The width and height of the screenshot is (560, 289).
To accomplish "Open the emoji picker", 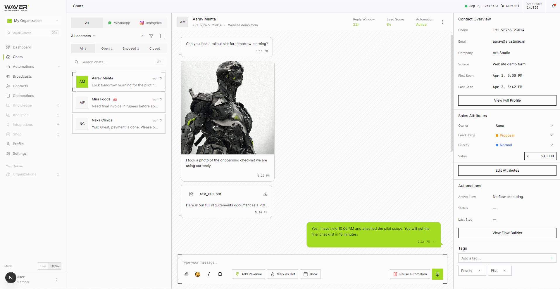I will tap(198, 274).
